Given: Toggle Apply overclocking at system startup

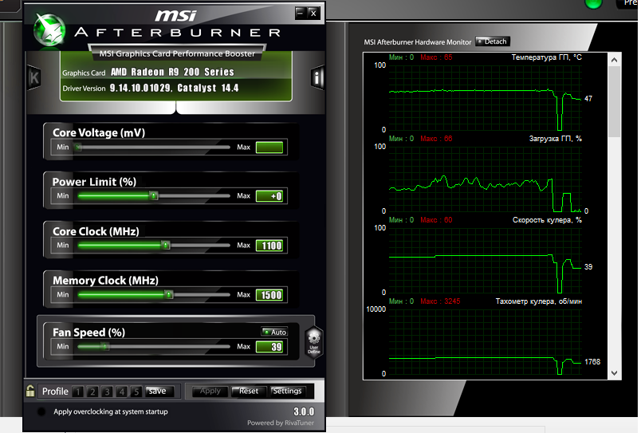Looking at the screenshot, I should coord(41,411).
